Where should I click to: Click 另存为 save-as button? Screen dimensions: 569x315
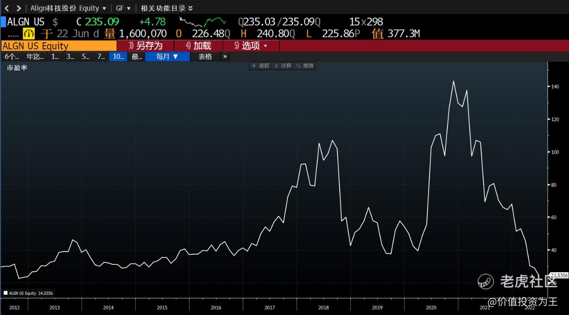tap(145, 46)
